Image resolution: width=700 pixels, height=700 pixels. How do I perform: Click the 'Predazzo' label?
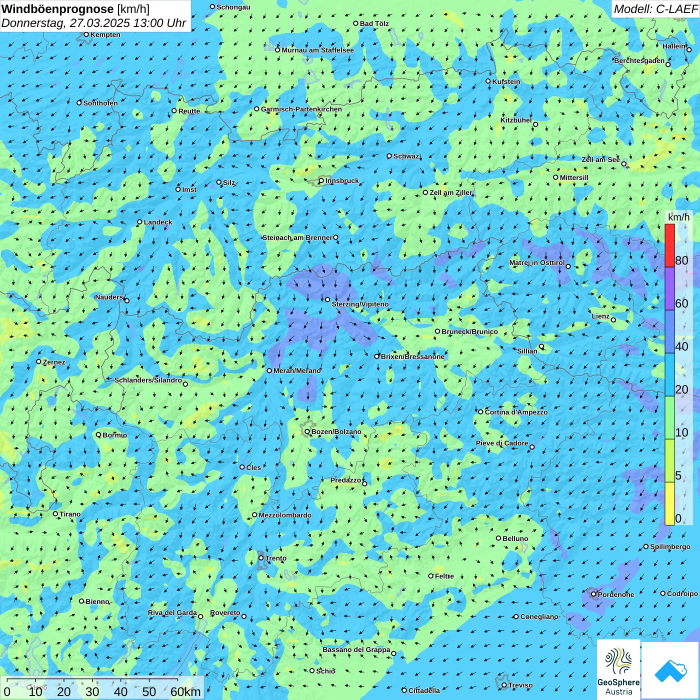click(345, 480)
